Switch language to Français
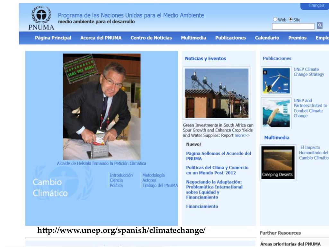 click(x=316, y=5)
